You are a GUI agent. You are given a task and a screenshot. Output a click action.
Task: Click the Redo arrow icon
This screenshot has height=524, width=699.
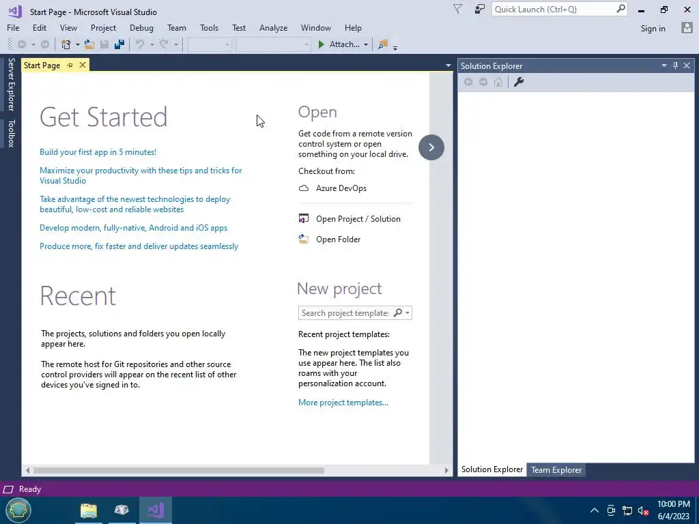[164, 44]
